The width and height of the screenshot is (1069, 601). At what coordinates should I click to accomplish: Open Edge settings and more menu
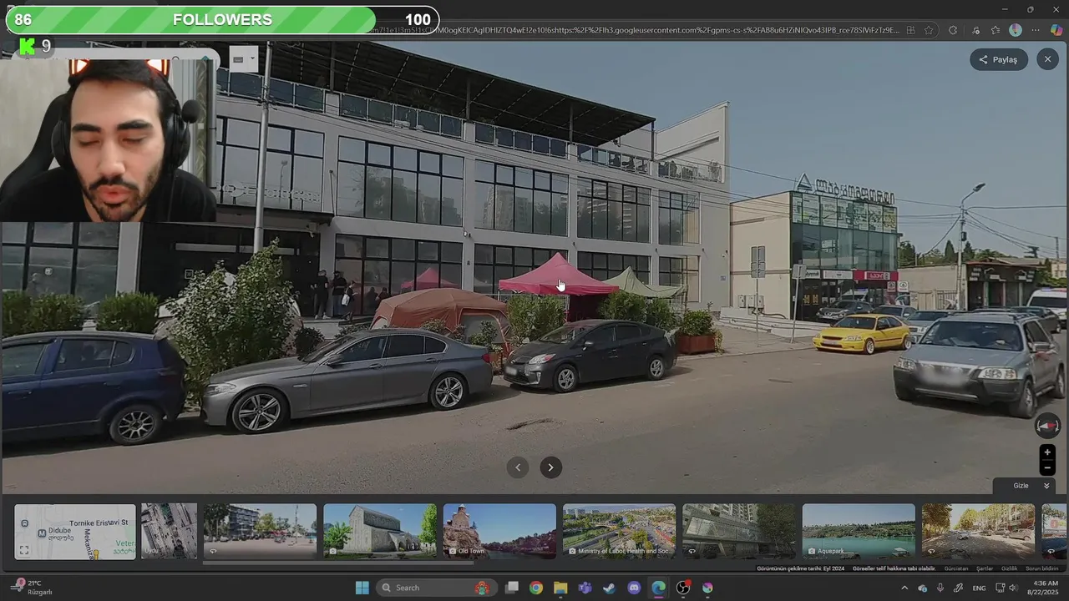pyautogui.click(x=1036, y=30)
